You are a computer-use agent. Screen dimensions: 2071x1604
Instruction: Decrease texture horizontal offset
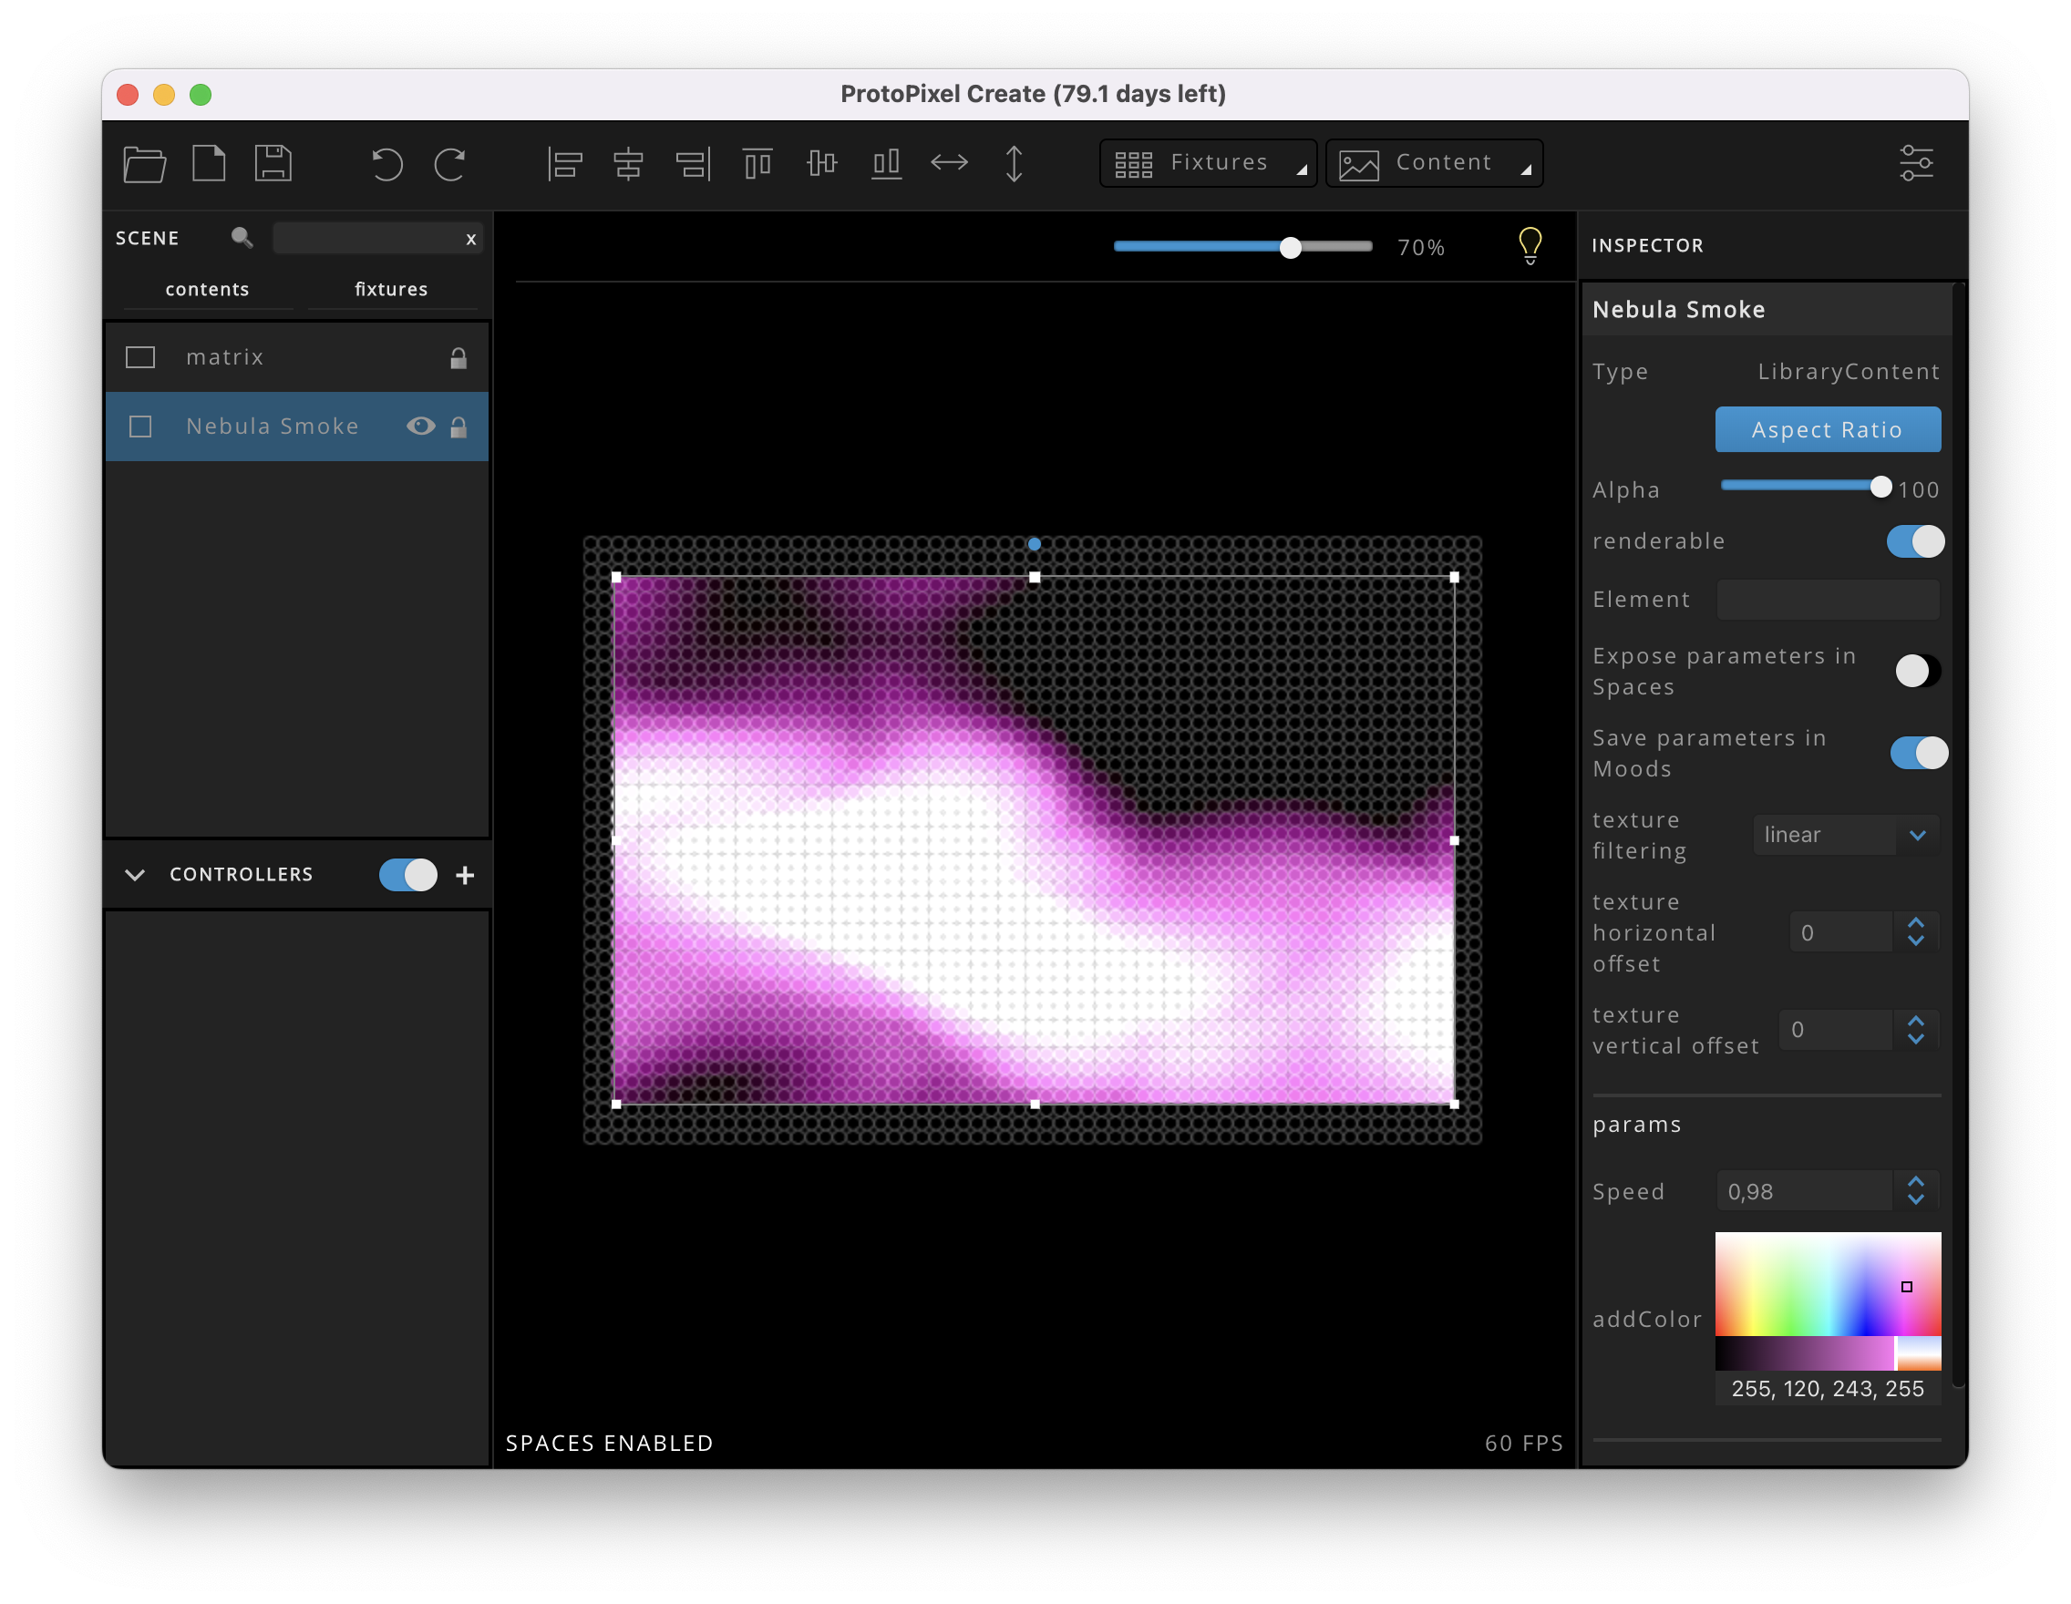click(1915, 941)
